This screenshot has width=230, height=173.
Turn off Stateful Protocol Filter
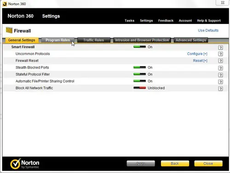pos(139,74)
